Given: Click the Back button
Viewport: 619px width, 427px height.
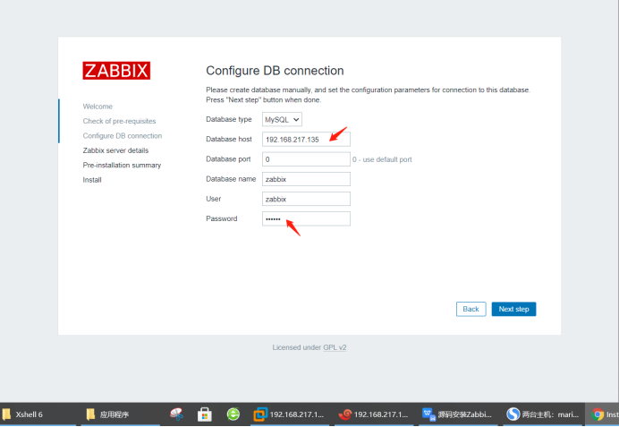Looking at the screenshot, I should click(x=471, y=309).
